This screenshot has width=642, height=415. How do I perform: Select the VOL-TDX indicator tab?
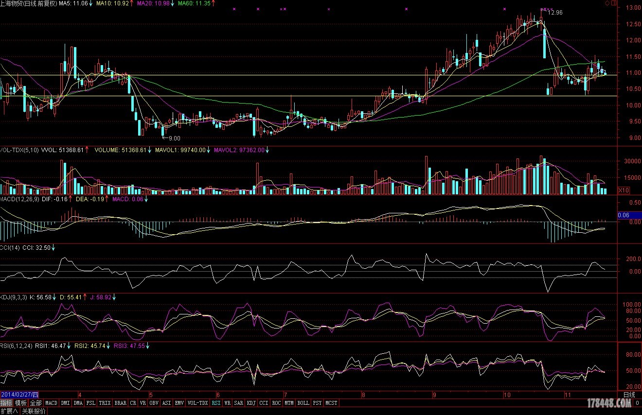coord(197,403)
